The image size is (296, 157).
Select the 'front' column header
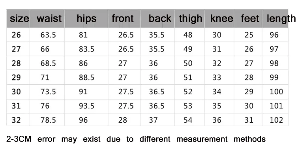(122, 19)
